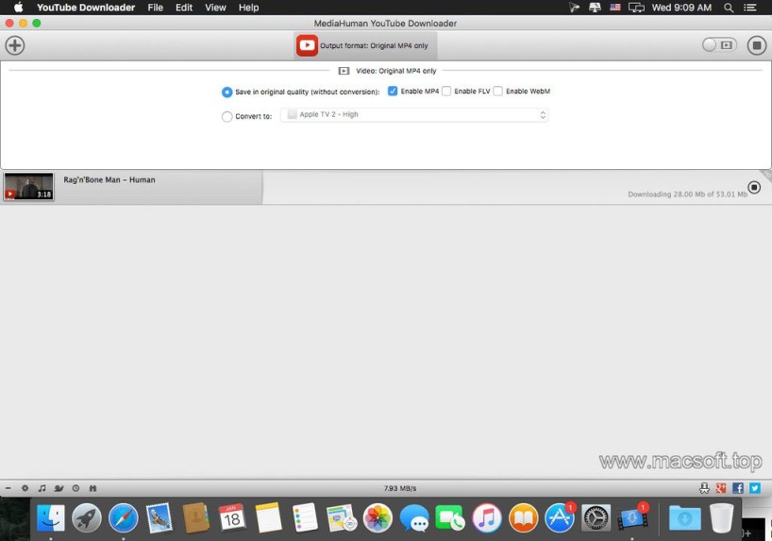Click the music note icon in status bar
Screen dimensions: 772x541
point(42,488)
